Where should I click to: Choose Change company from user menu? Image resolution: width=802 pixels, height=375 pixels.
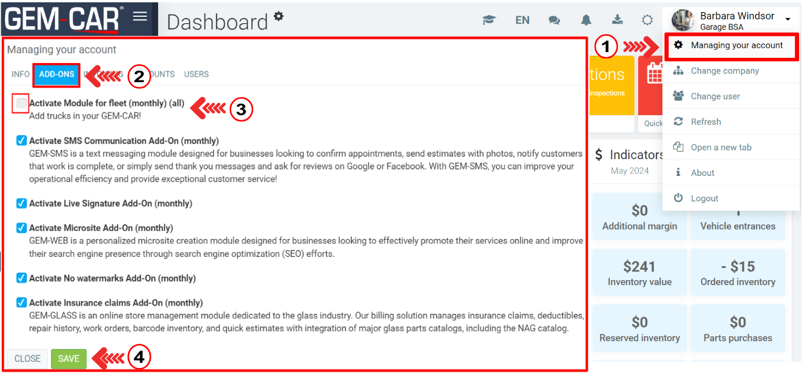coord(724,71)
